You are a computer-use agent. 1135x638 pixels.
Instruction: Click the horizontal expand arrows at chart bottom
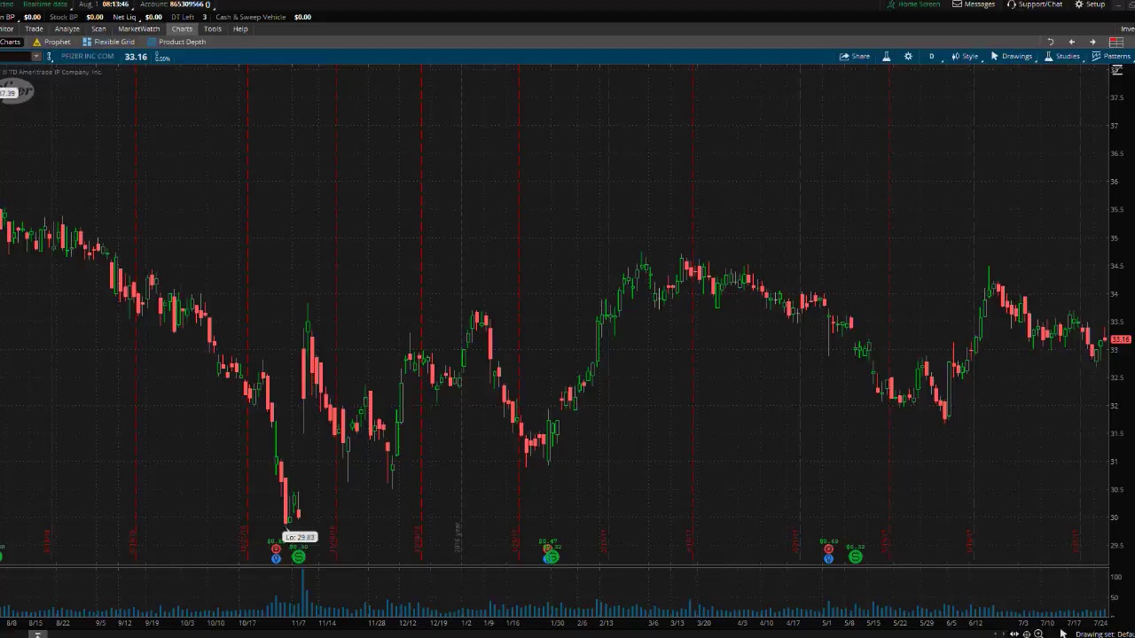coord(1014,634)
